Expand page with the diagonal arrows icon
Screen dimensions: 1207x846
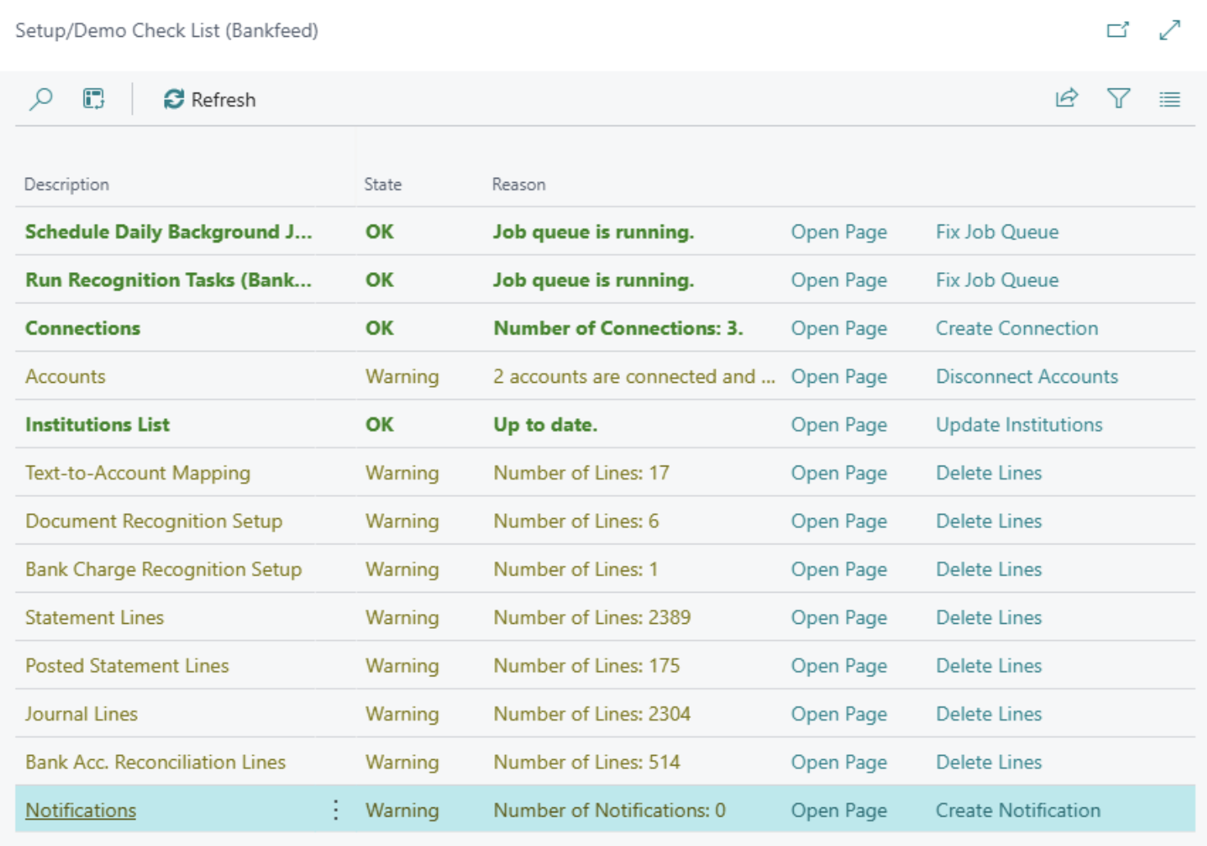(x=1170, y=30)
